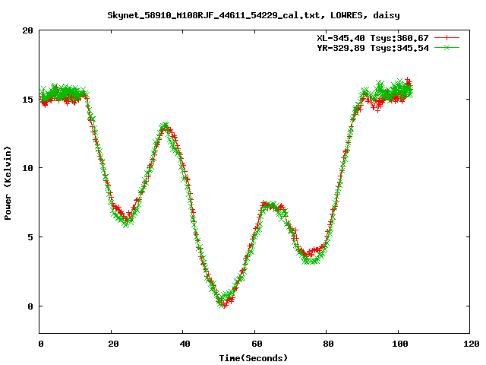Click the curve trough near 24 seconds
This screenshot has height=365, width=486.
click(125, 221)
